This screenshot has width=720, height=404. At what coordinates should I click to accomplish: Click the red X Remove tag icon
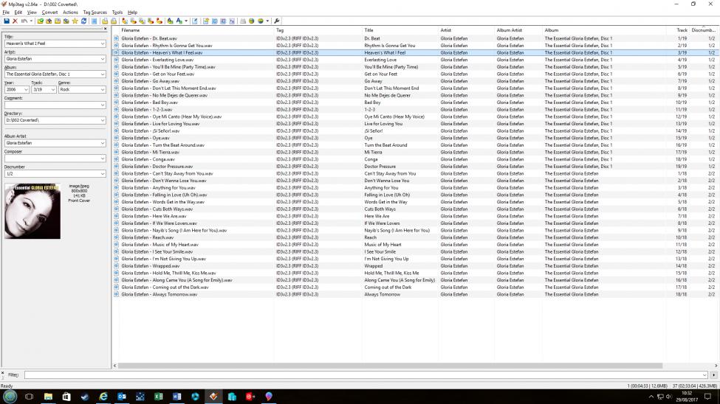tap(15, 21)
